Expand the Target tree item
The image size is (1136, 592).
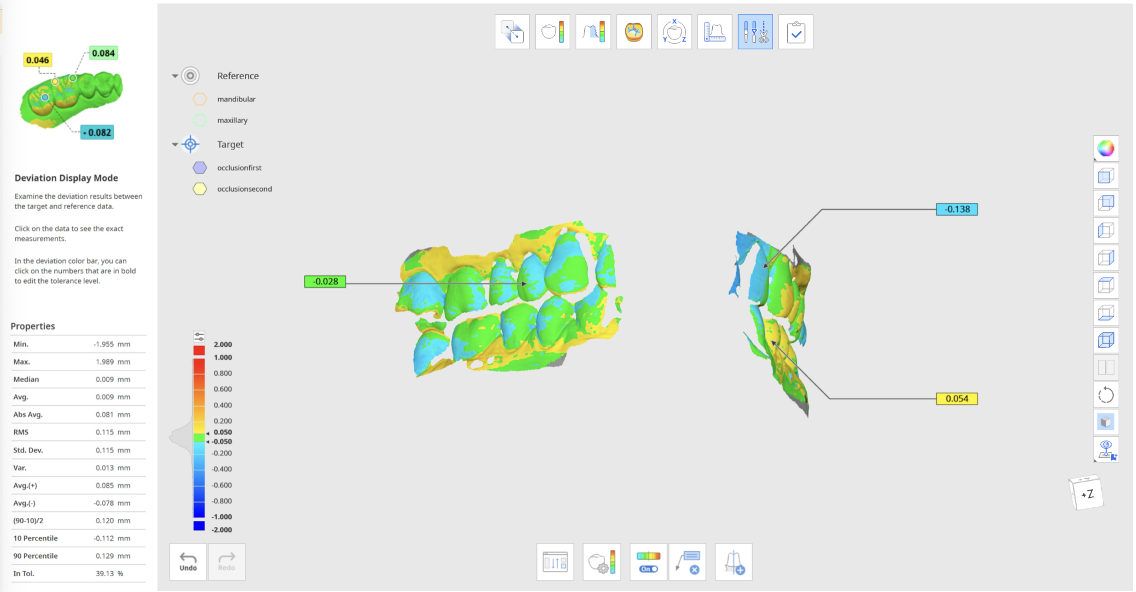click(x=174, y=143)
